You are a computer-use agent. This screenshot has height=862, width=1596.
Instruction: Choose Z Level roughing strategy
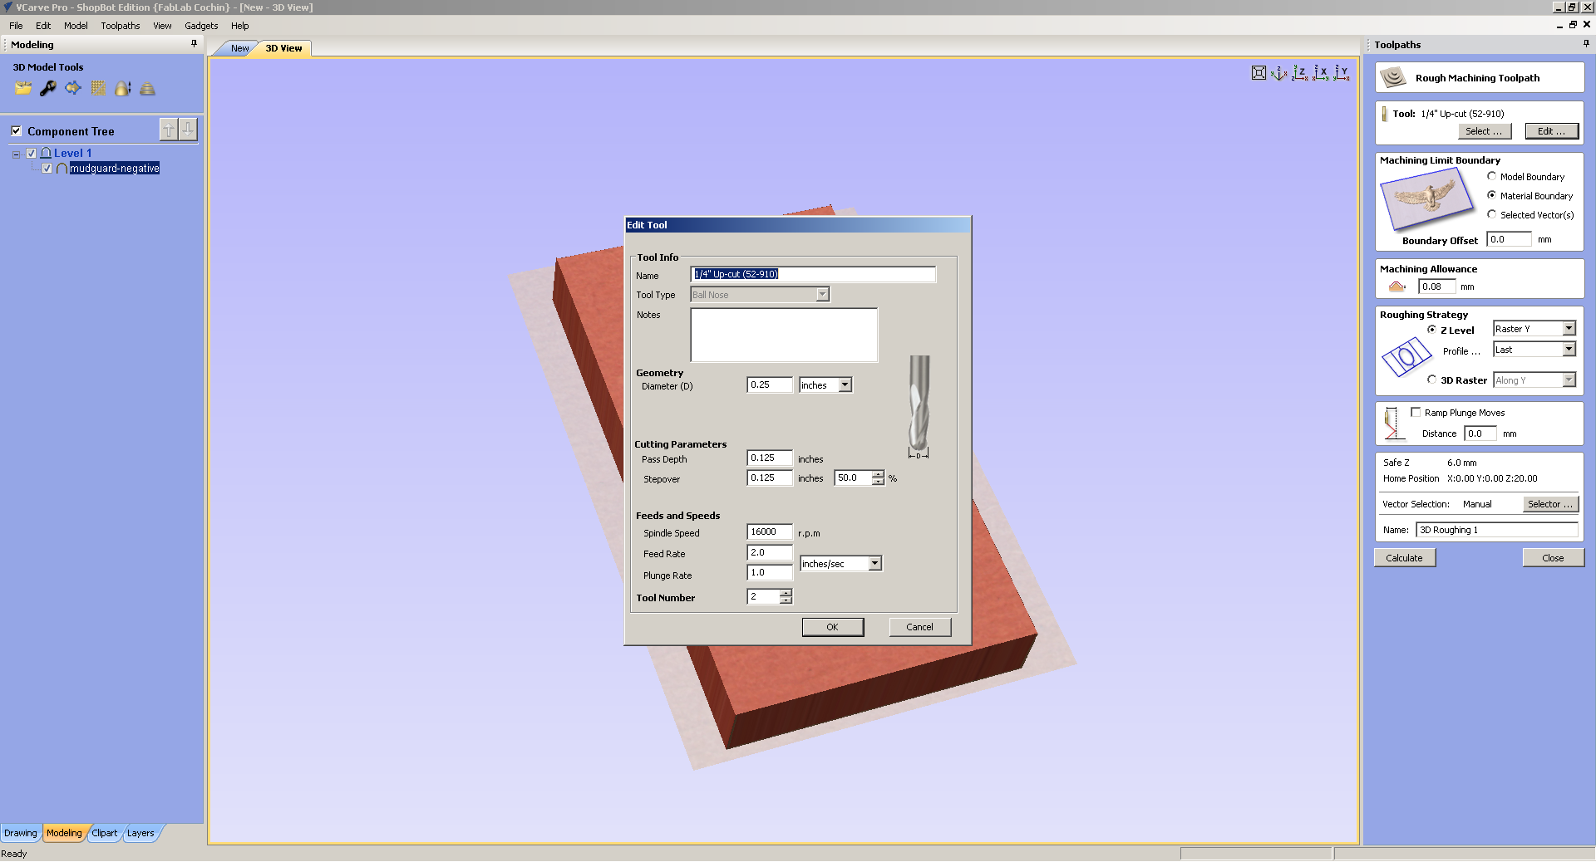point(1432,330)
